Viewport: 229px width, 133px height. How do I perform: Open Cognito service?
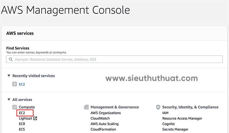click(x=168, y=124)
